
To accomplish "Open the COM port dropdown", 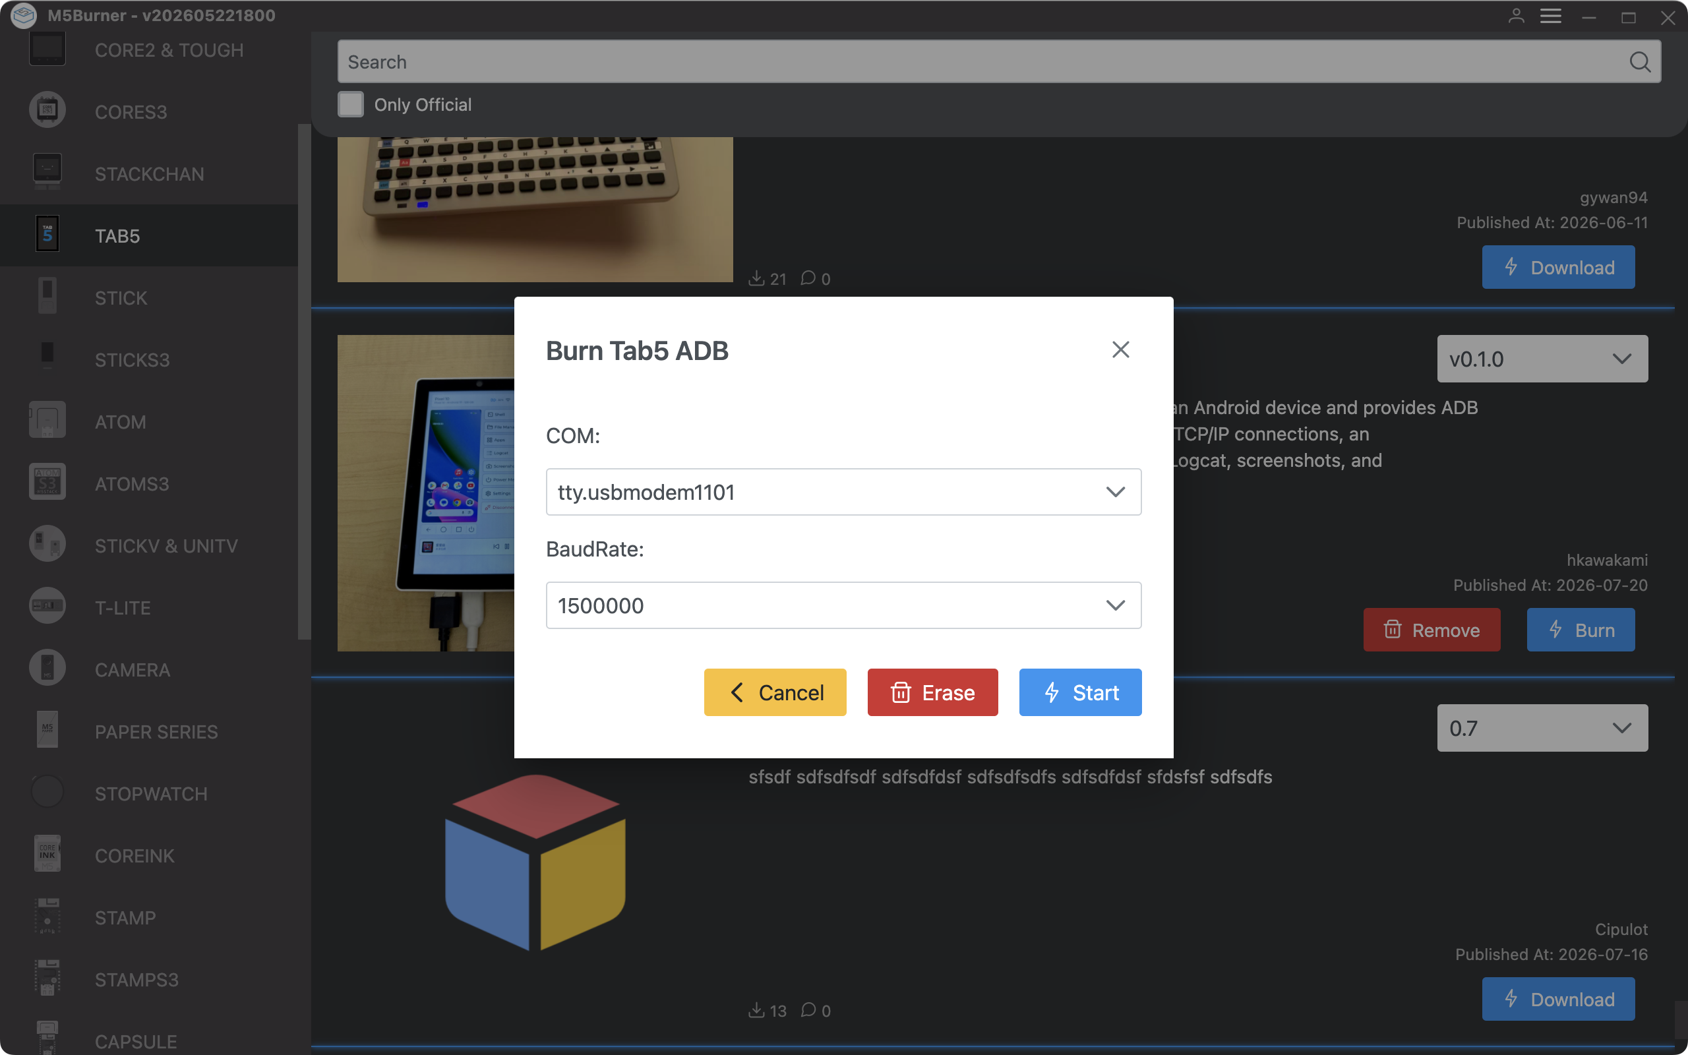I will coord(843,492).
